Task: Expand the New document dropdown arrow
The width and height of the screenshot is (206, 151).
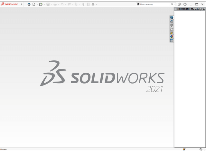Action: pyautogui.click(x=37, y=4)
